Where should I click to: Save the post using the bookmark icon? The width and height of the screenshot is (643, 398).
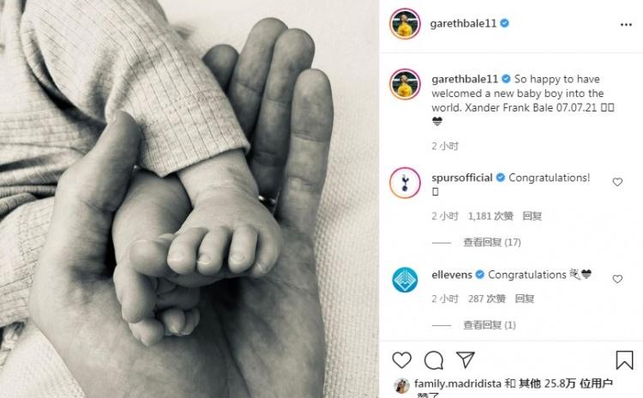coord(624,360)
